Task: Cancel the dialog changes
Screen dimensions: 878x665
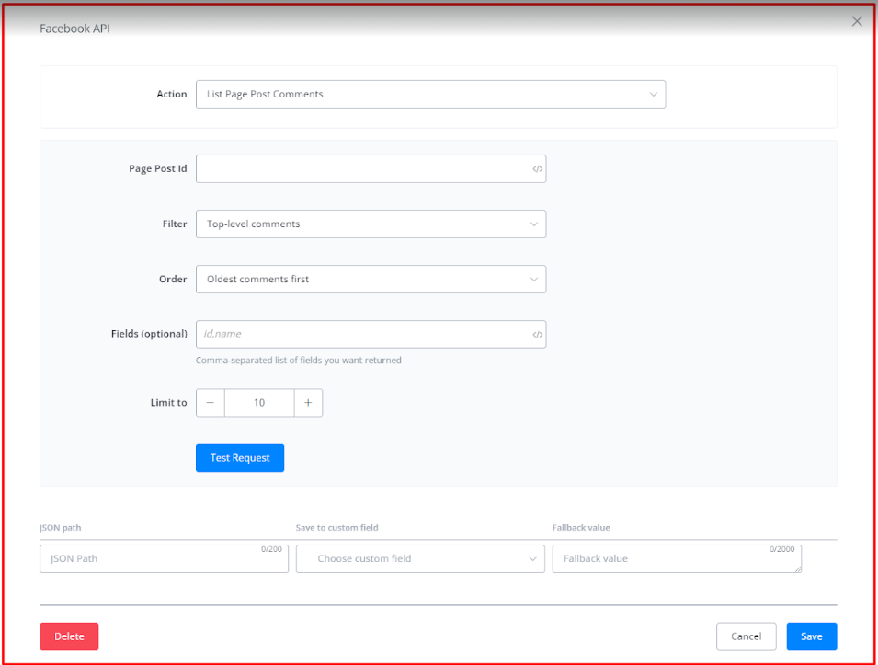Action: pos(746,636)
